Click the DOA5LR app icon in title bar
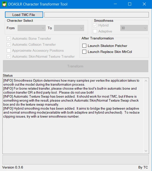Viewport: 152px width, 171px height. 4,4
